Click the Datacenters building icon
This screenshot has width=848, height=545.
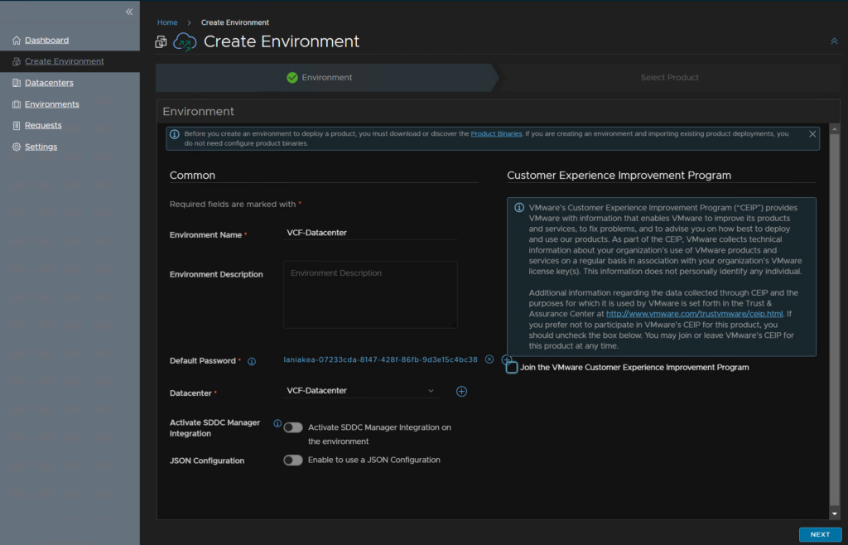17,83
